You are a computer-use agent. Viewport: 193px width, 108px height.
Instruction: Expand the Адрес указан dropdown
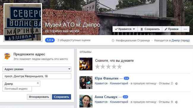pos(37,69)
